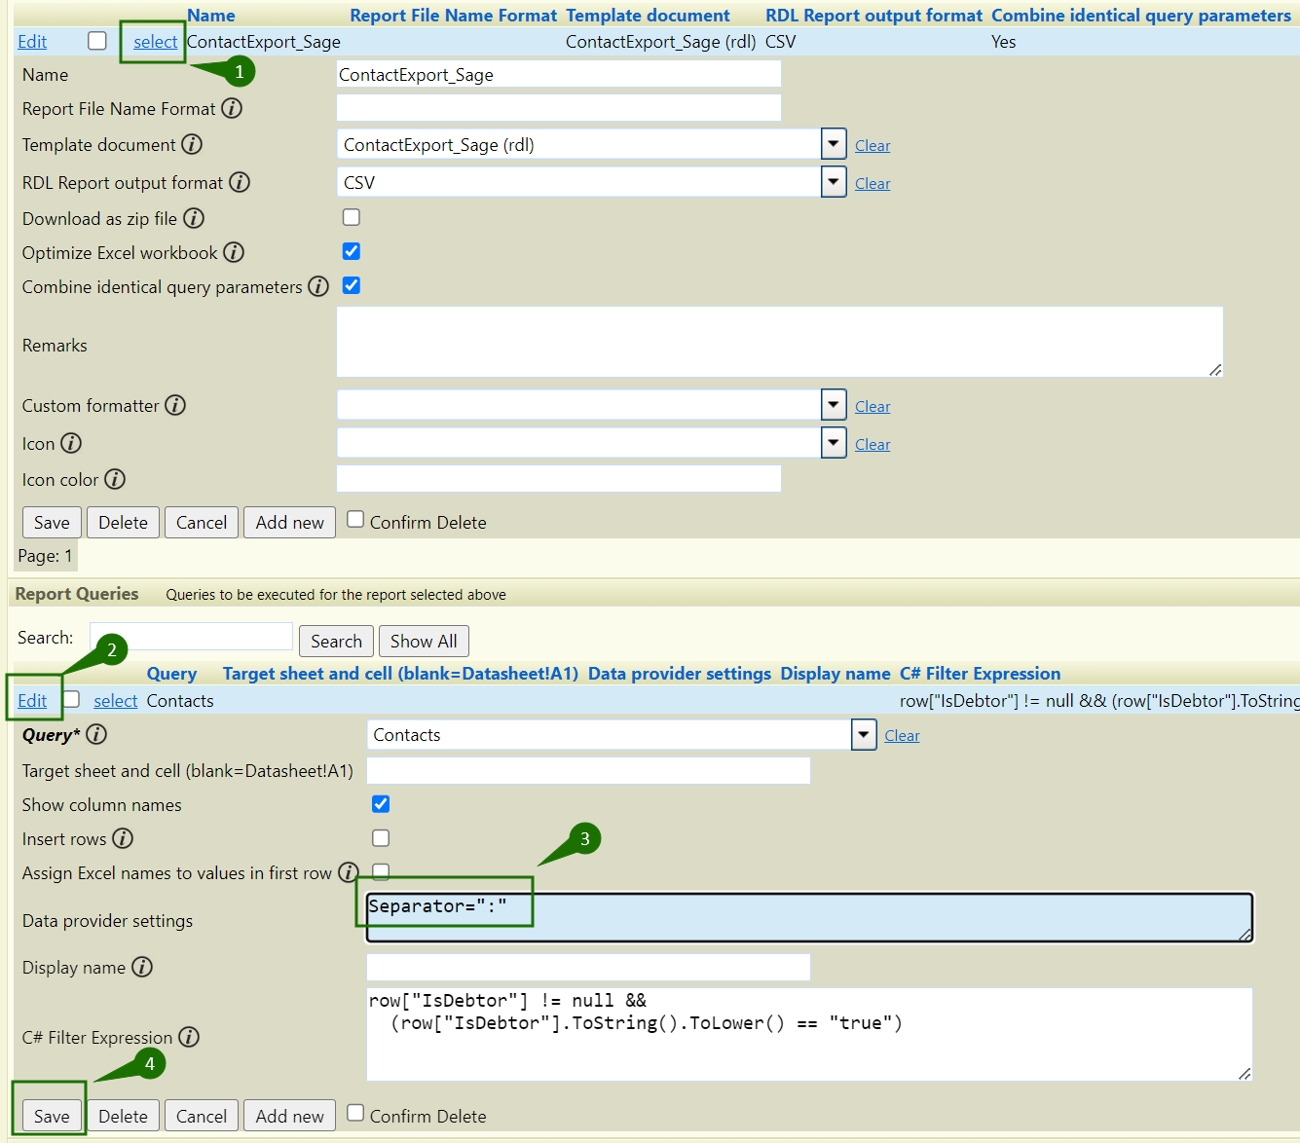The image size is (1300, 1143).
Task: Click the Template document info icon
Action: [x=193, y=144]
